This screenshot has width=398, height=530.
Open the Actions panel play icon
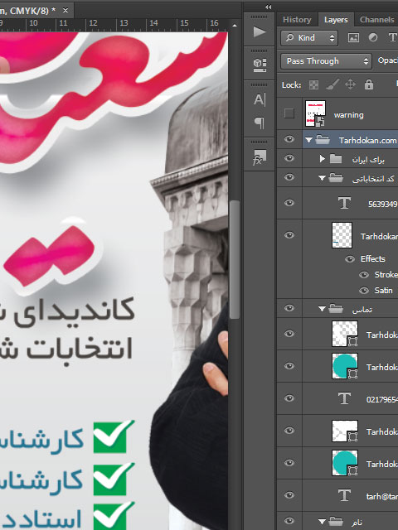tap(260, 31)
